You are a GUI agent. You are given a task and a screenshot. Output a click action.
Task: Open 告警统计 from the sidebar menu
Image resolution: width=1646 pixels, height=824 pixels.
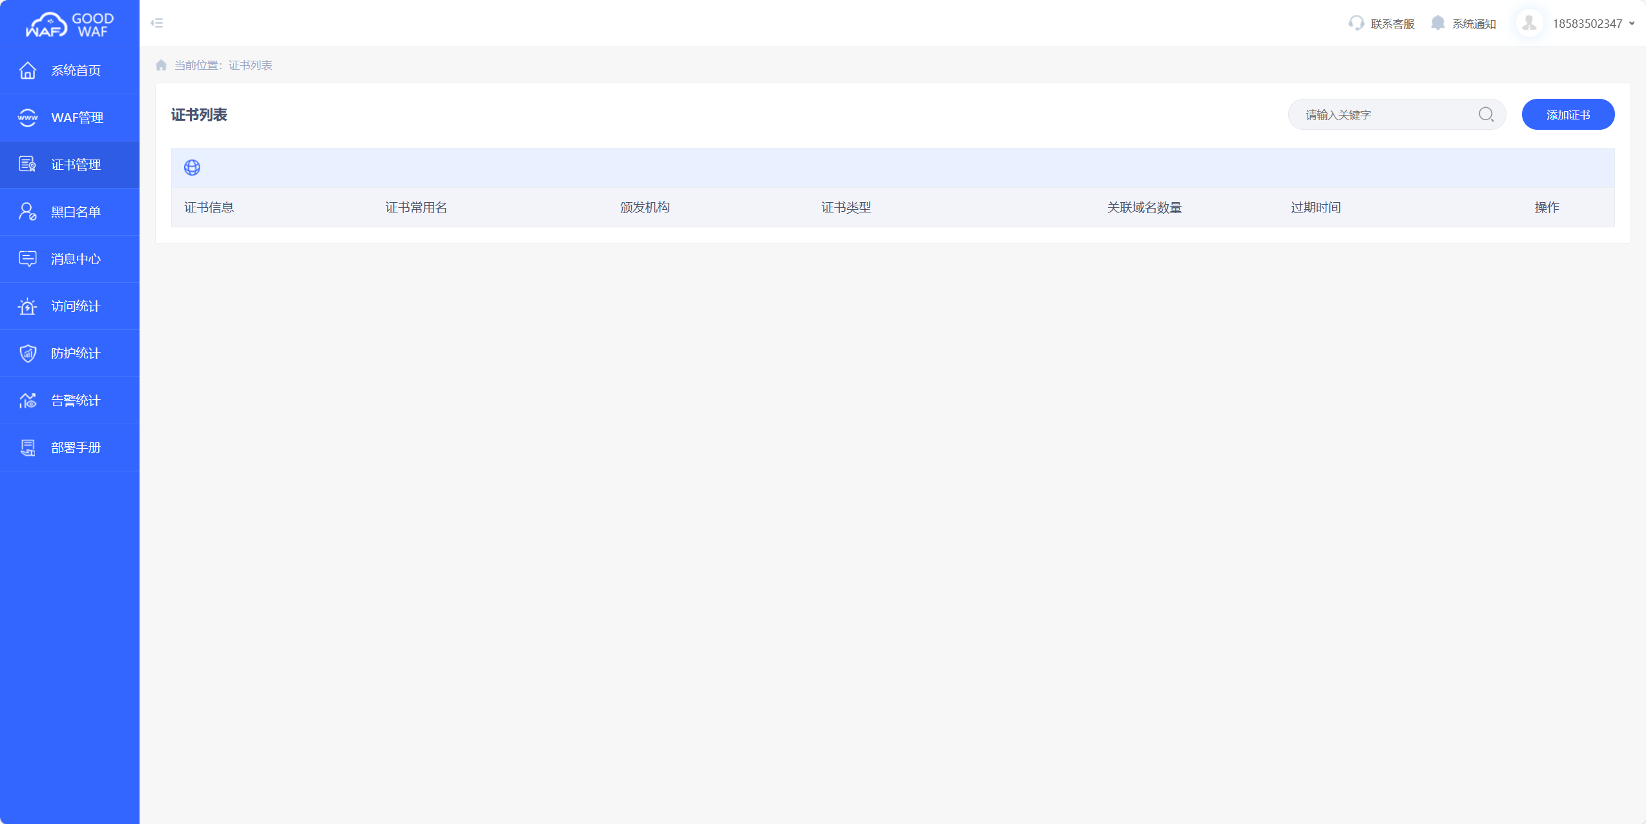(28, 400)
